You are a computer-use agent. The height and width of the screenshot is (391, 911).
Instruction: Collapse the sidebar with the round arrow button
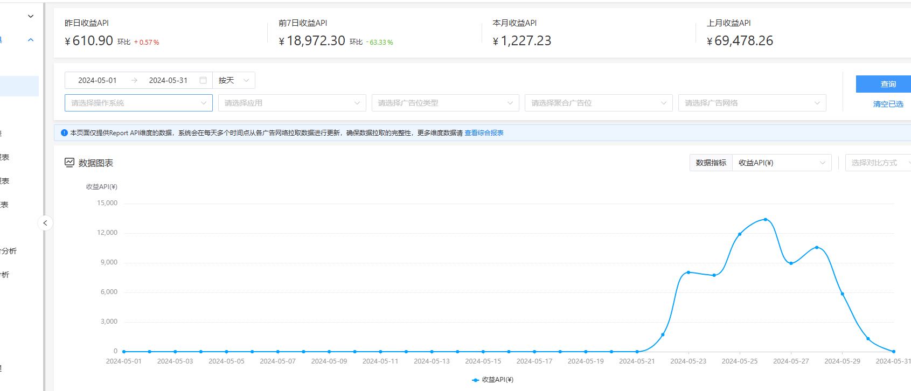coord(45,223)
